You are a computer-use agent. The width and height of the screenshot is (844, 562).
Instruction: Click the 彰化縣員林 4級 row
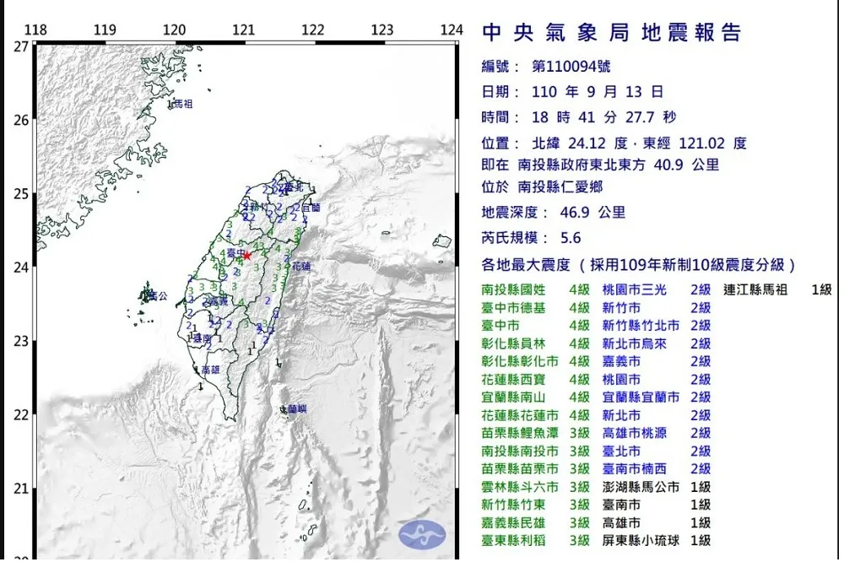point(536,343)
